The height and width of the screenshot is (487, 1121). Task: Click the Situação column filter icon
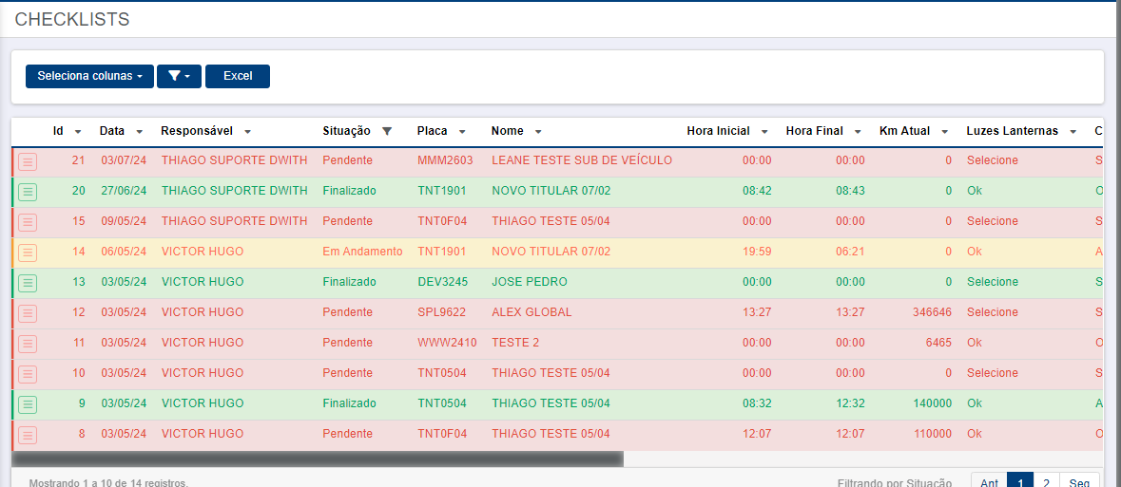388,131
